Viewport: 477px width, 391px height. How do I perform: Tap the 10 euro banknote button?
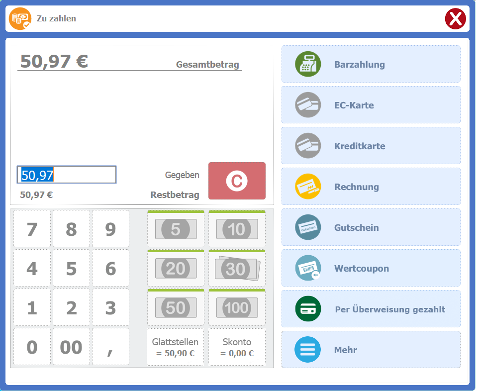(x=237, y=229)
